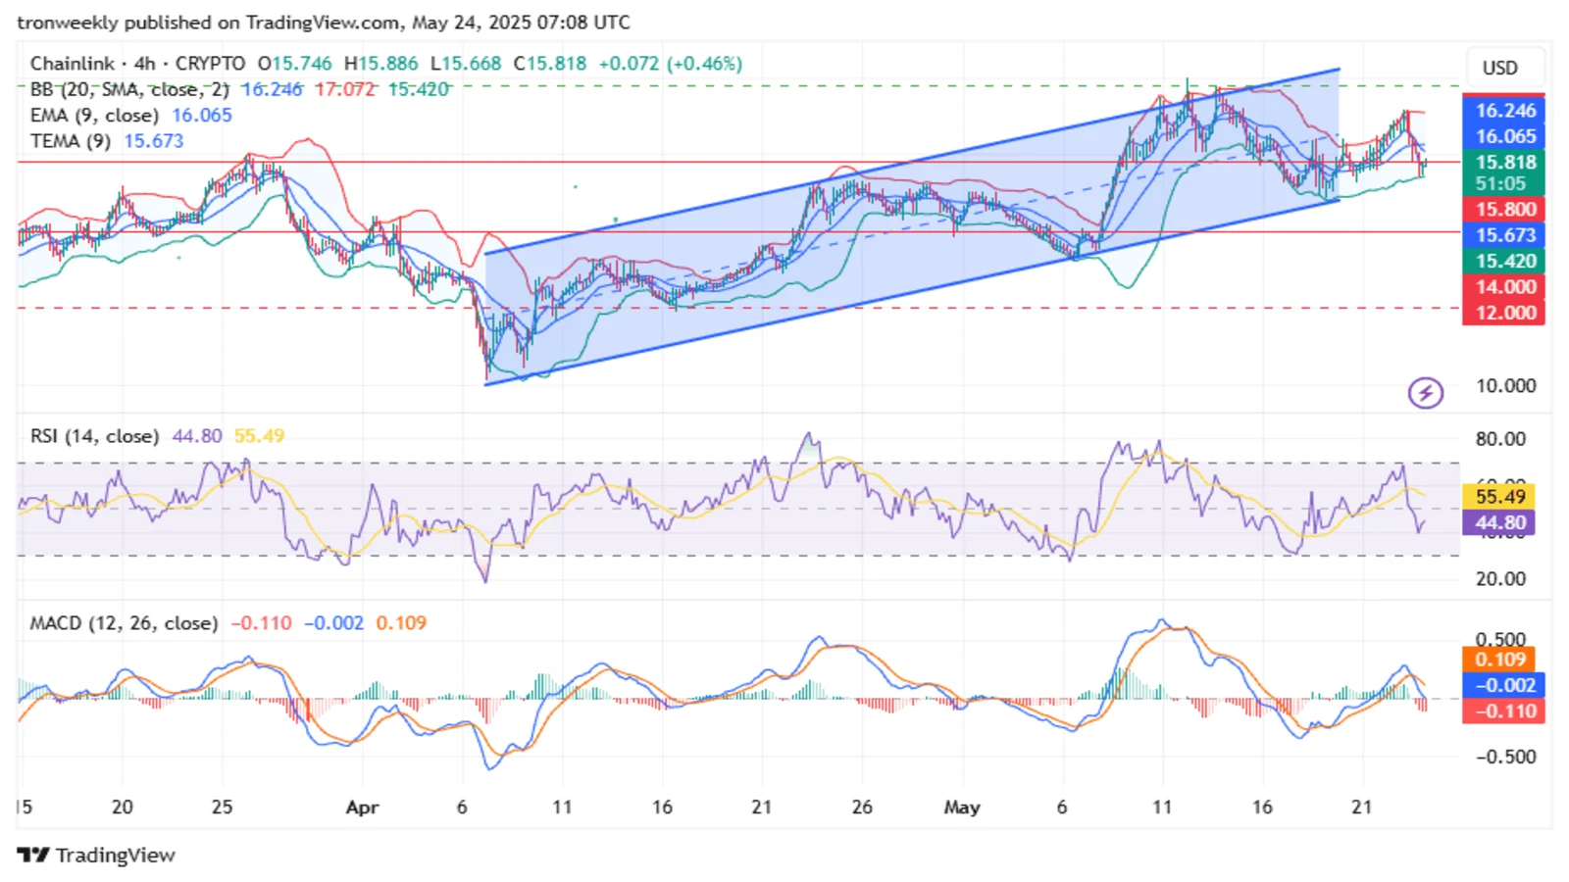This screenshot has height=882, width=1569.
Task: Click the low price L15.668
Action: point(466,64)
